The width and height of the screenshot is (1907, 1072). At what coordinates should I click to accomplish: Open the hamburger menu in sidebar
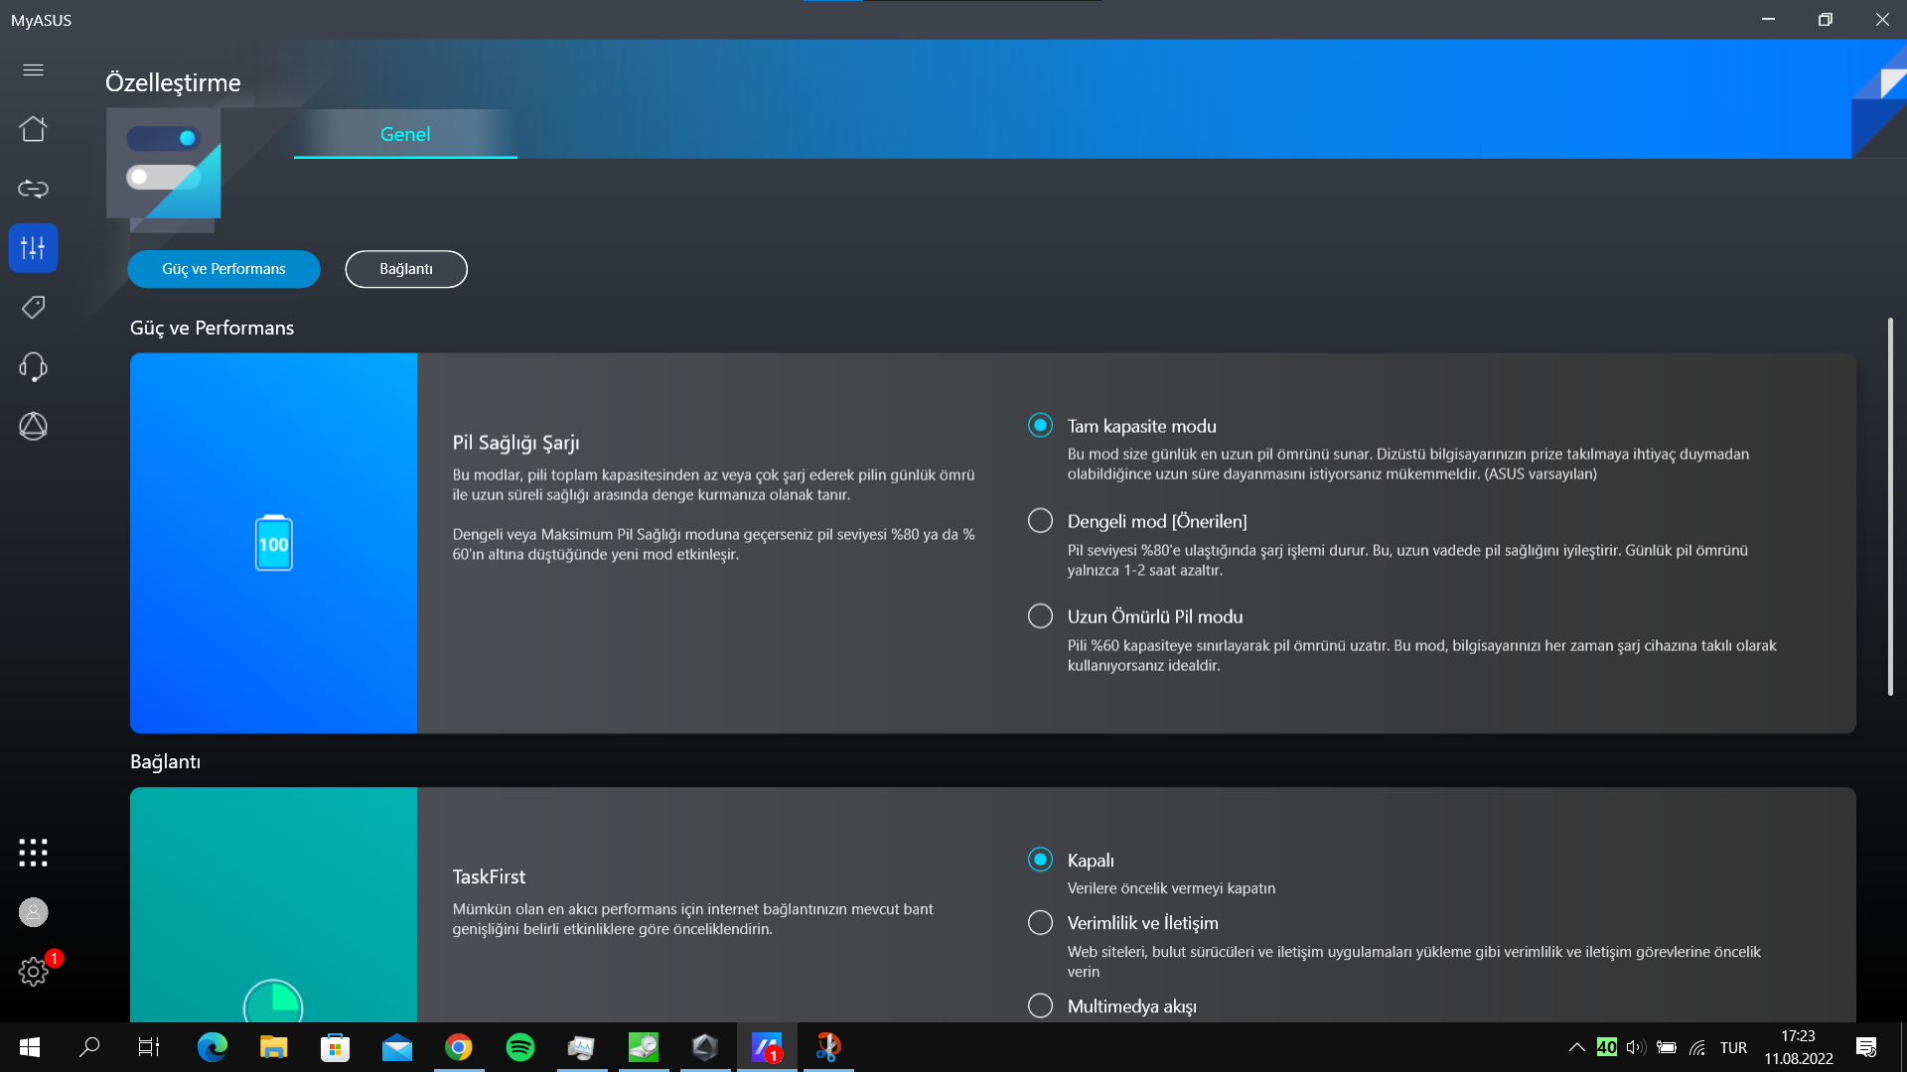(x=33, y=69)
